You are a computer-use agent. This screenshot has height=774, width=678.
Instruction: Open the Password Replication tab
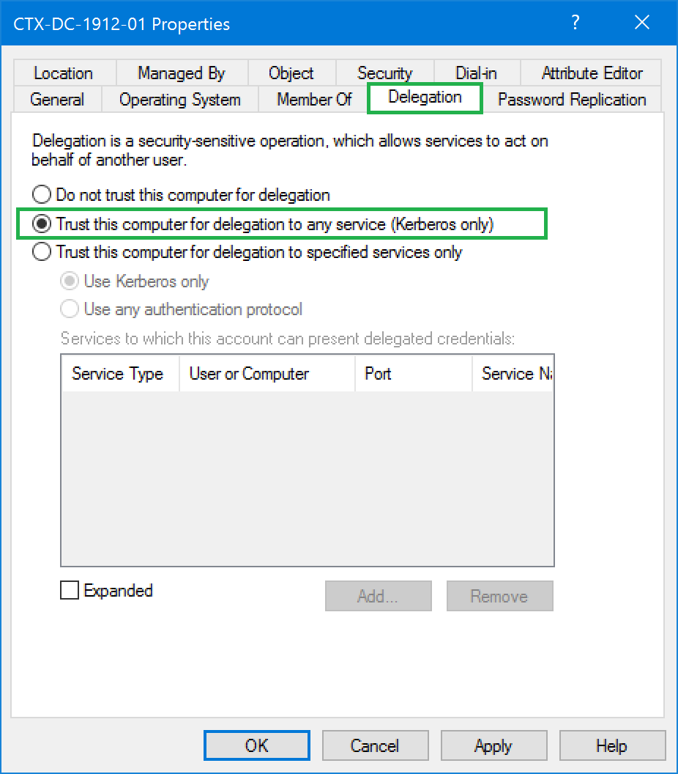(x=572, y=100)
